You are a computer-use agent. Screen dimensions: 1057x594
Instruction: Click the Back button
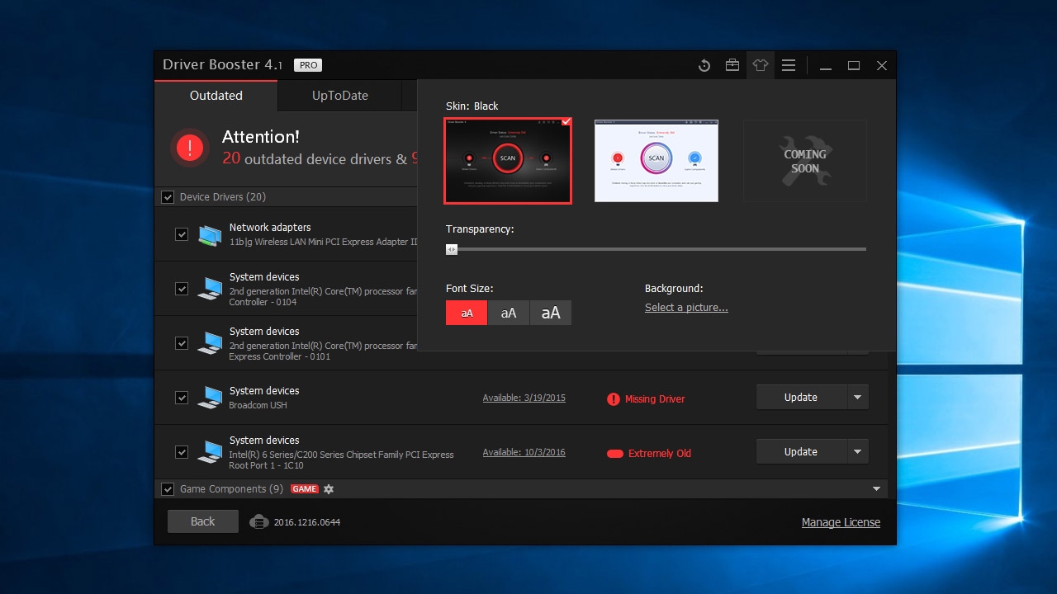click(x=202, y=521)
